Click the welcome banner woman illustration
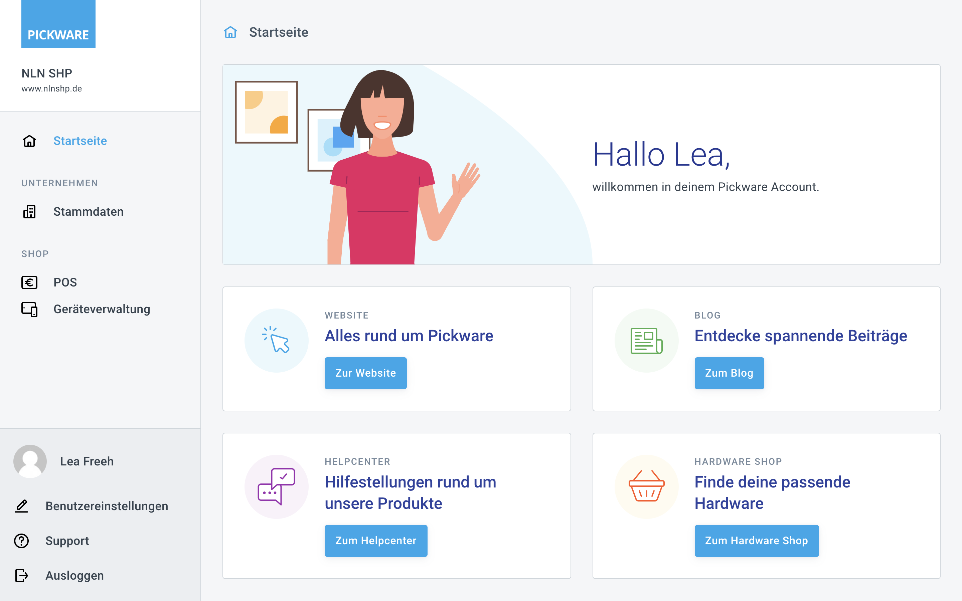This screenshot has height=601, width=962. coord(404,167)
